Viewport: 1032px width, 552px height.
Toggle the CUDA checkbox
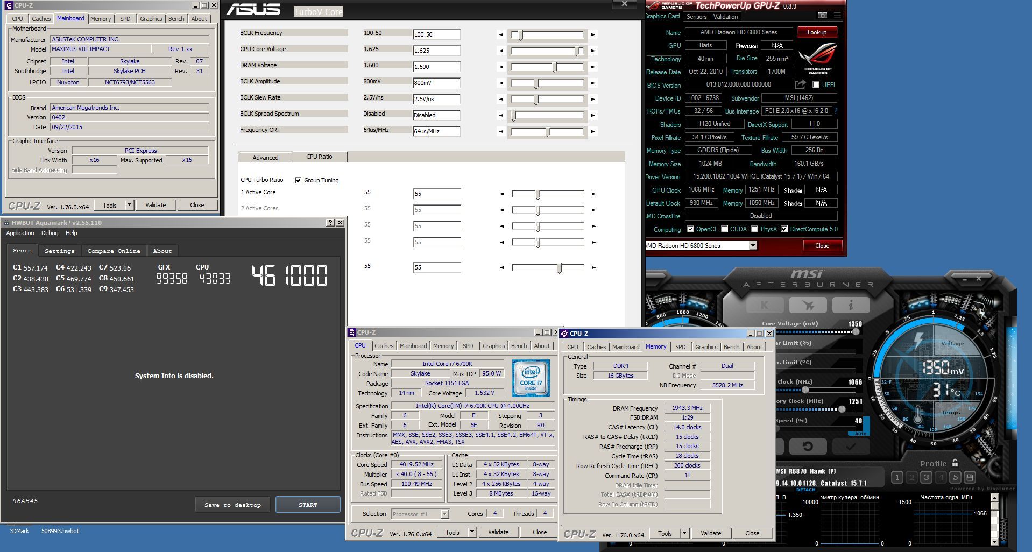725,229
